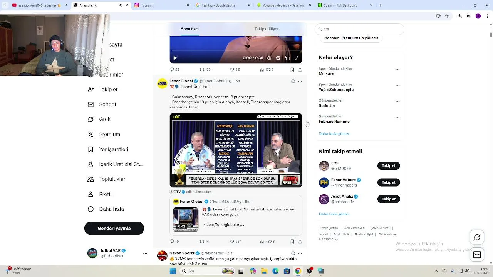
Task: Open more options for Sadettin trend
Action: [x=397, y=102]
